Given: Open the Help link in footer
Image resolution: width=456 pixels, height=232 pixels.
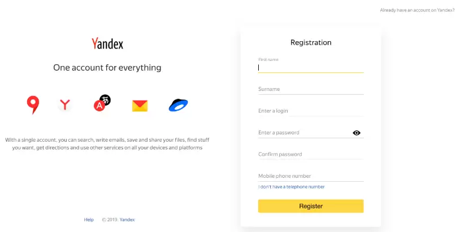Looking at the screenshot, I should (x=89, y=220).
